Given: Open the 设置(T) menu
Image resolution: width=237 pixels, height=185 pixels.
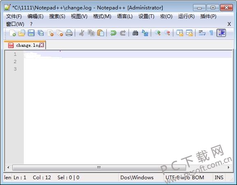Looking at the screenshot, I should (146, 16).
